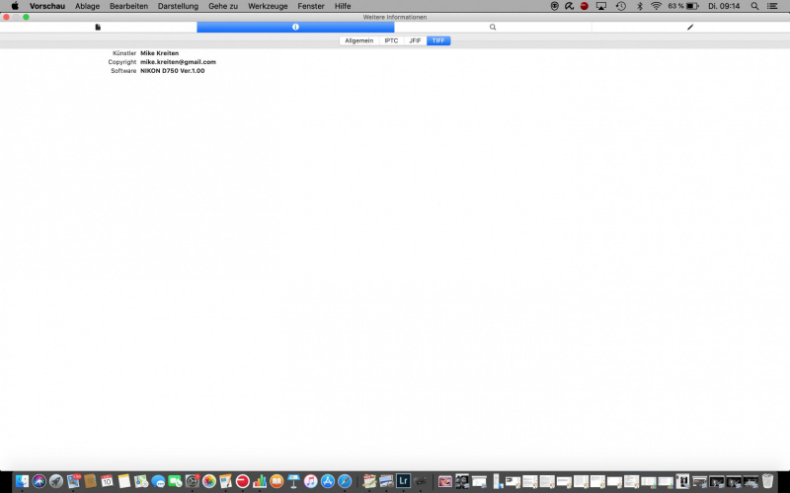This screenshot has width=790, height=493.
Task: Open the Trash in the Dock
Action: (x=767, y=481)
